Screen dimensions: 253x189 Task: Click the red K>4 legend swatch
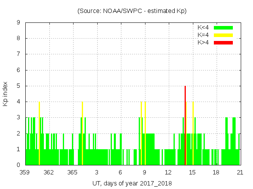point(223,43)
